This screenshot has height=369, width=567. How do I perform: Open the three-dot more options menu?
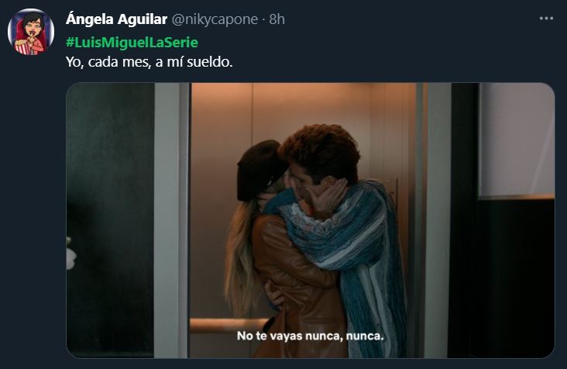click(546, 19)
